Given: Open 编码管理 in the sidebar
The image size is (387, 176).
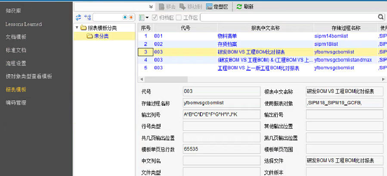Looking at the screenshot, I should pos(16,103).
